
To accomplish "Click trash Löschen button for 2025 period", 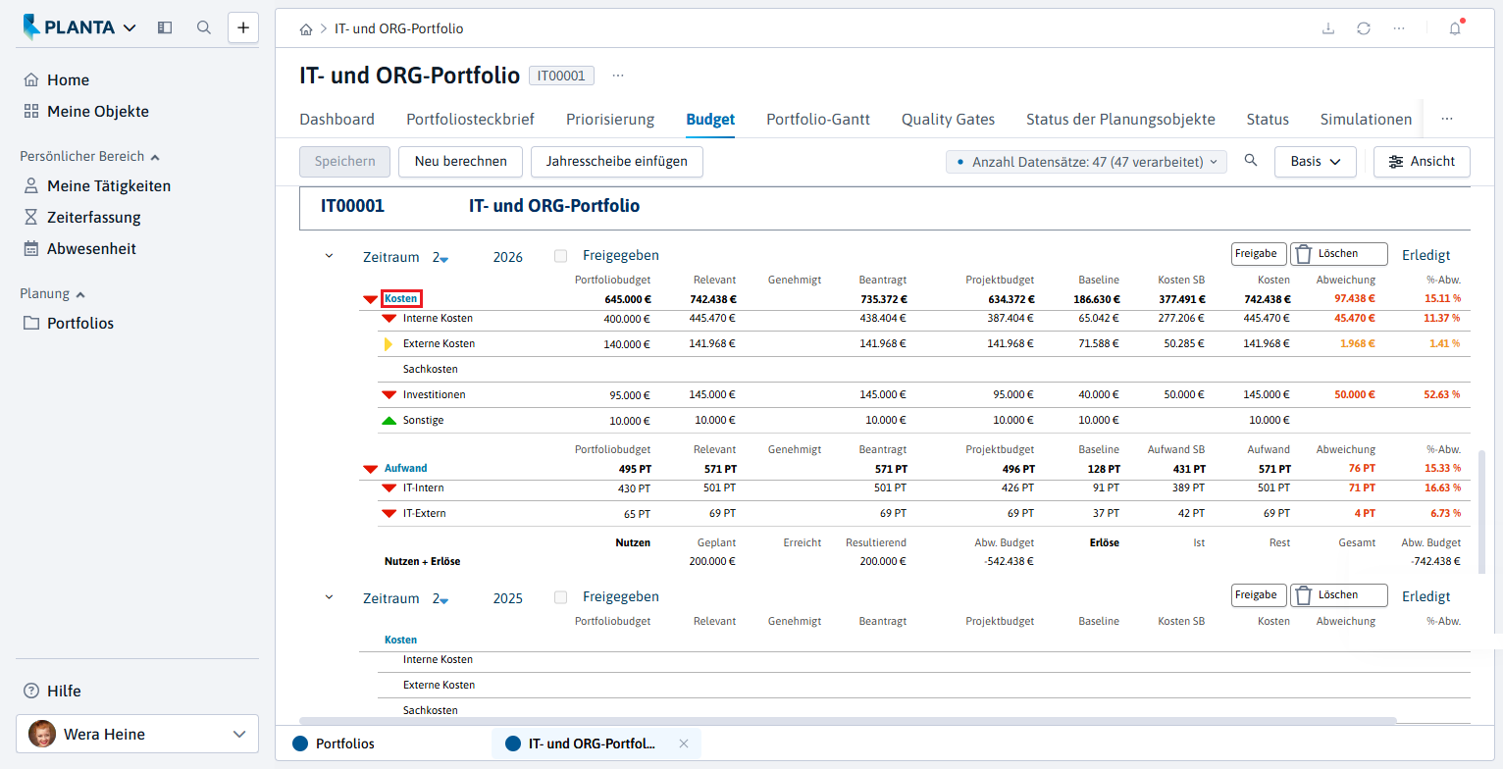I will click(x=1338, y=595).
